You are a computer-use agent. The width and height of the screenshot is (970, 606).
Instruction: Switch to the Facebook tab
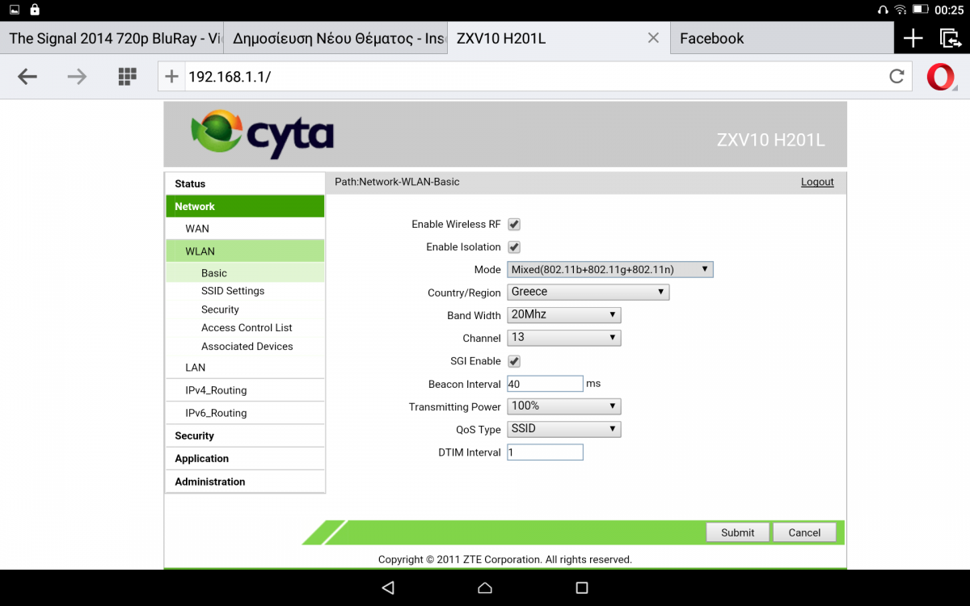(x=782, y=38)
